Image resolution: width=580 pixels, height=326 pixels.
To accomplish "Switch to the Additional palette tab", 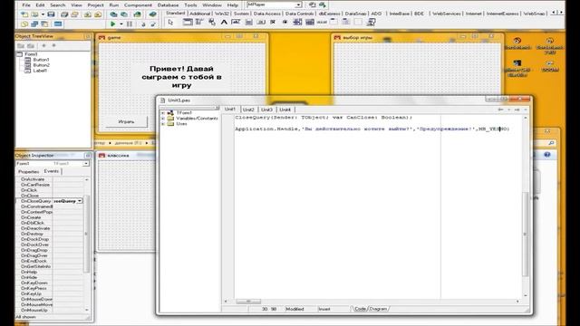I will [199, 14].
